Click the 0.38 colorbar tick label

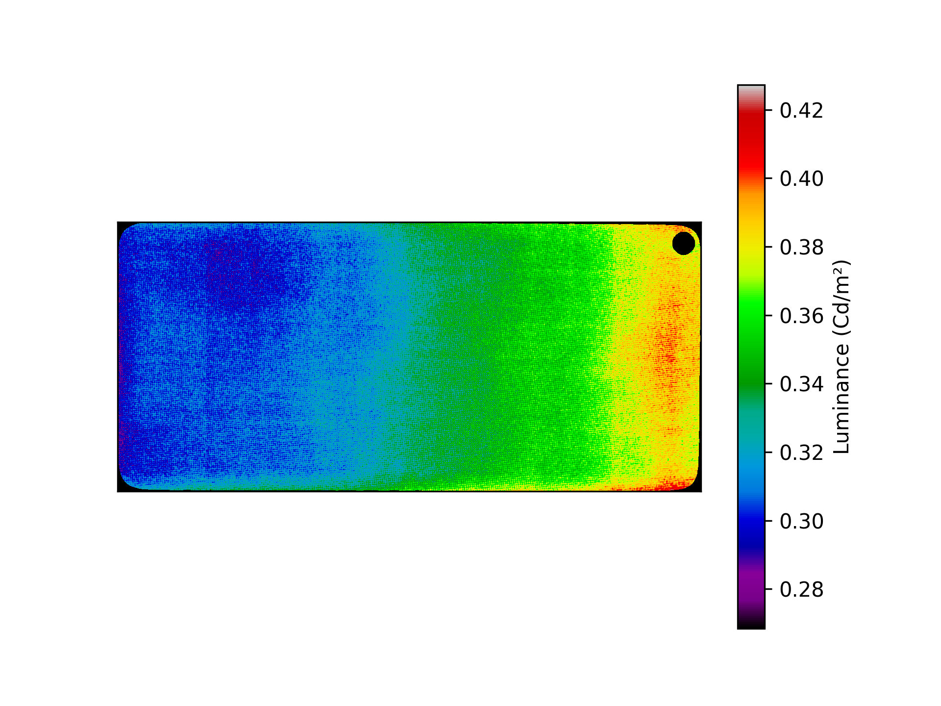pyautogui.click(x=801, y=248)
